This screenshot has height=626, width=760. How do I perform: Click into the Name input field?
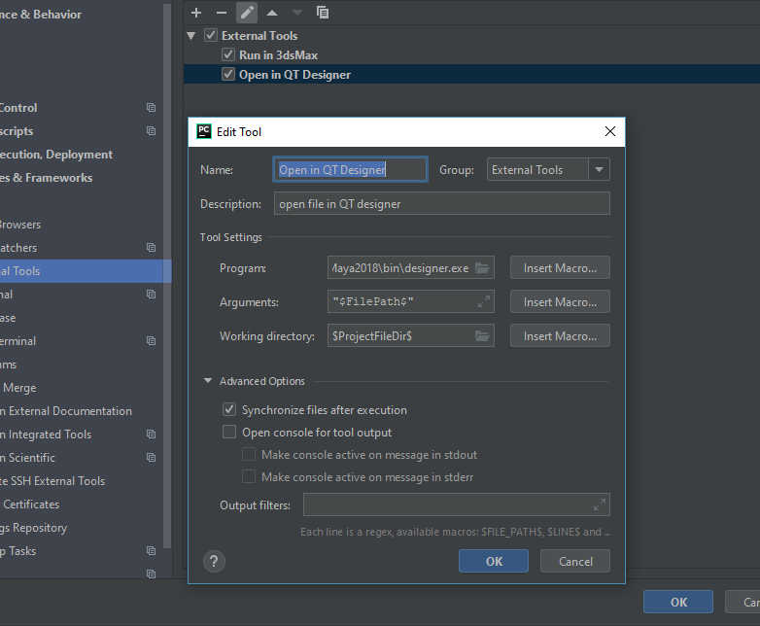350,170
